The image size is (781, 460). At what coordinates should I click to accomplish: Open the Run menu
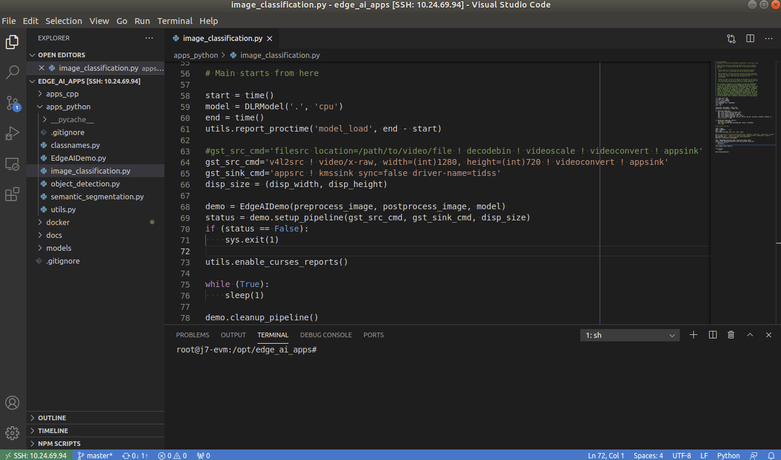click(x=142, y=21)
